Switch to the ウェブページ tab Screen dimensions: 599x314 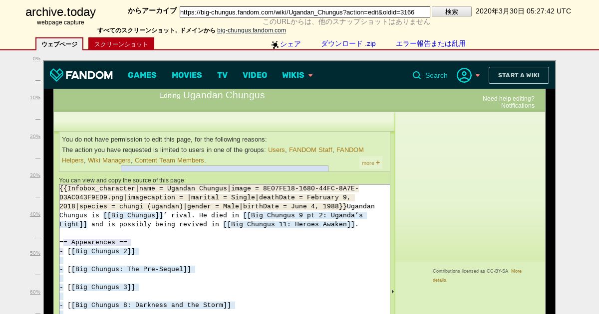click(x=59, y=44)
